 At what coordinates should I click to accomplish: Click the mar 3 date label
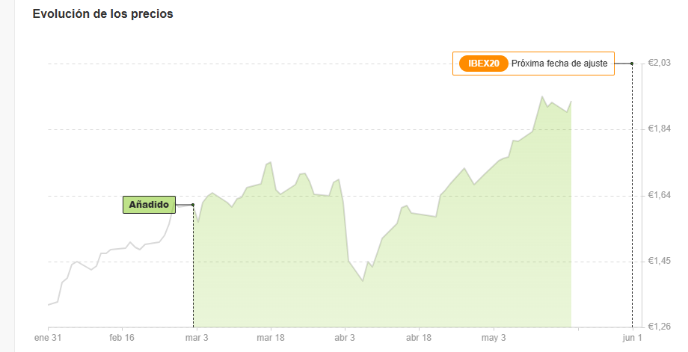[x=197, y=338]
